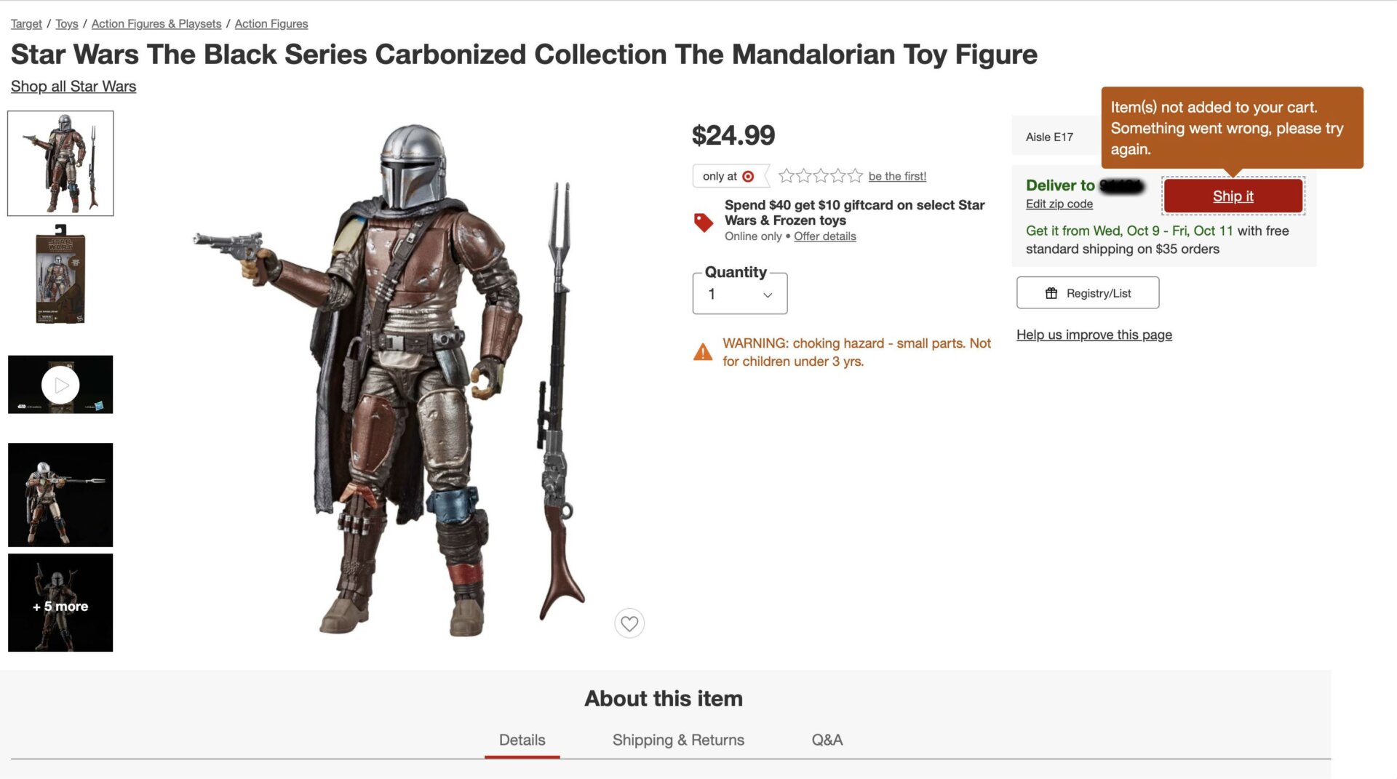The width and height of the screenshot is (1397, 779).
Task: Open the '+ 5 more' images thumbnail
Action: [x=60, y=603]
